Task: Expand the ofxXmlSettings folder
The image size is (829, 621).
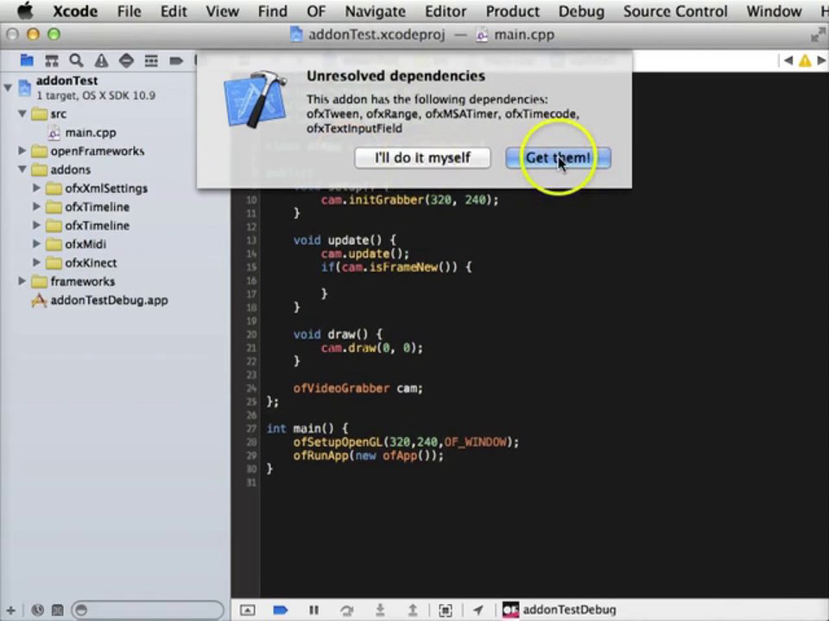Action: pos(36,188)
